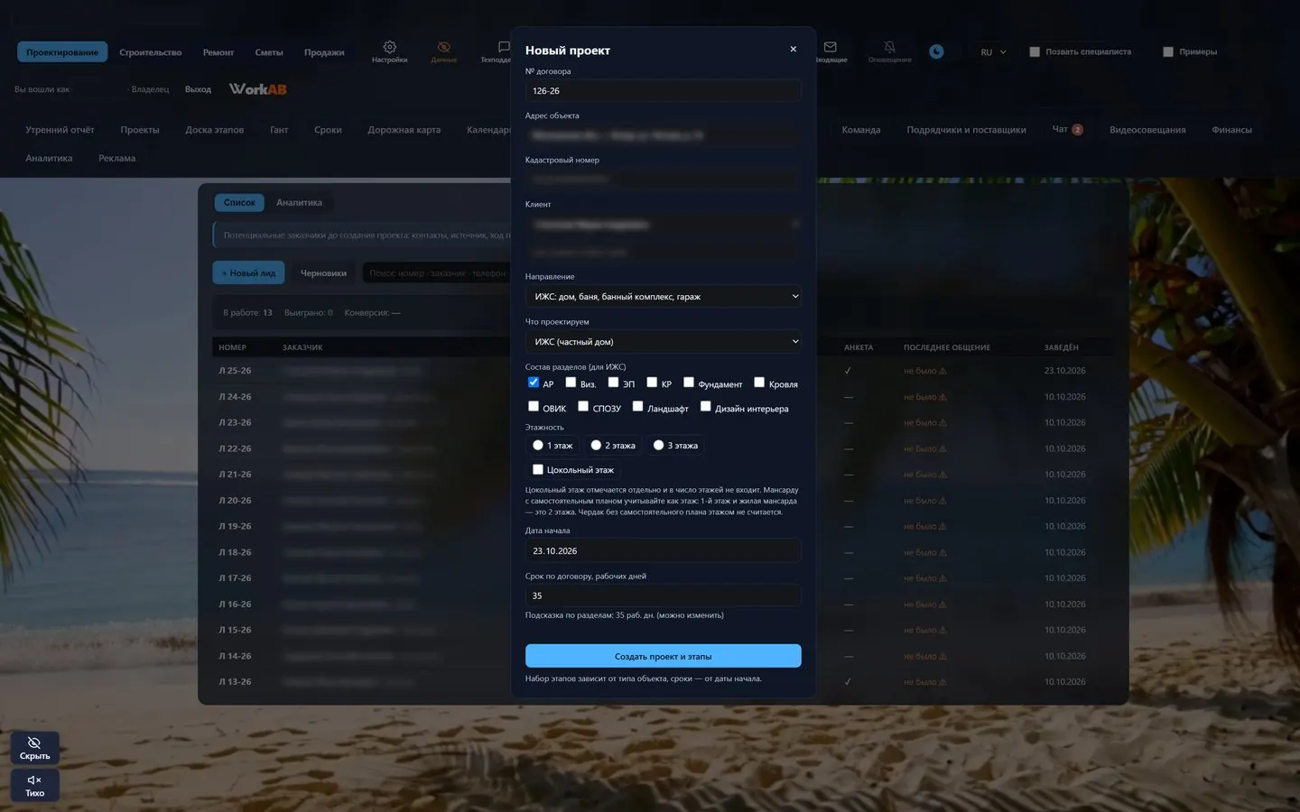The image size is (1300, 812).
Task: Toggle the Примеры checkbox
Action: click(1168, 52)
